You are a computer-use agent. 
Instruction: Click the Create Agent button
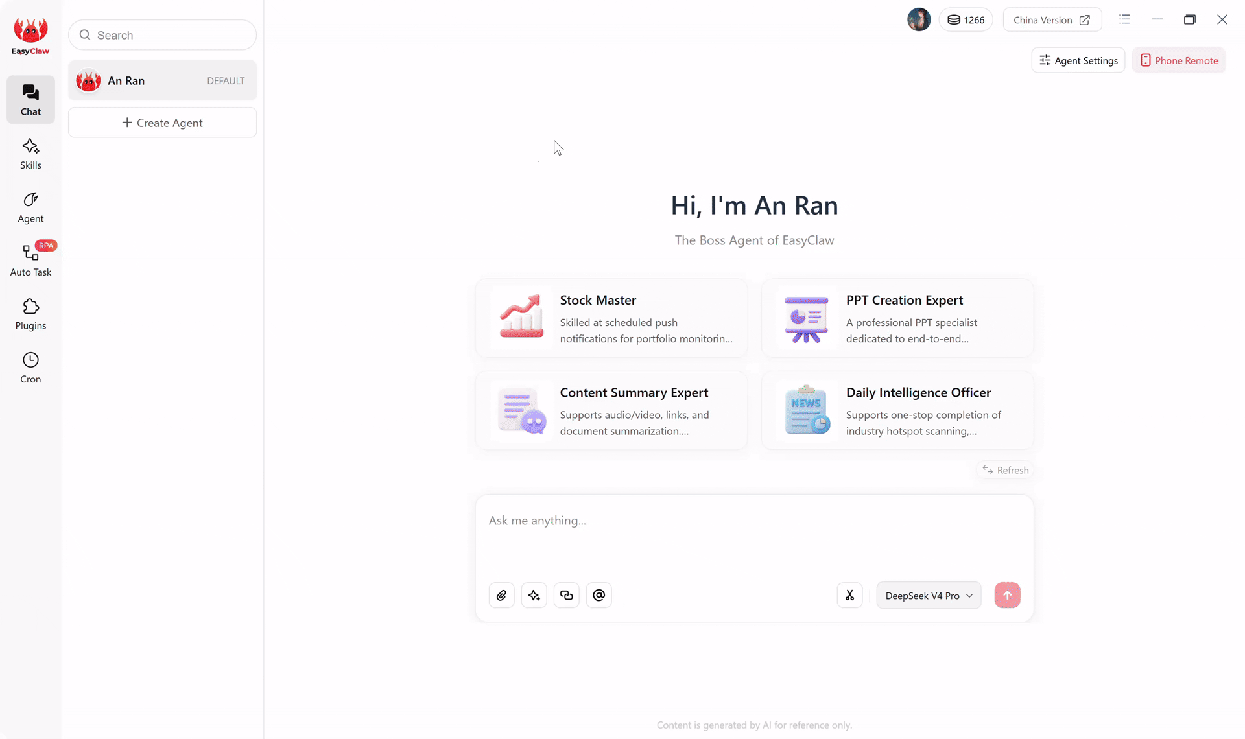click(162, 123)
